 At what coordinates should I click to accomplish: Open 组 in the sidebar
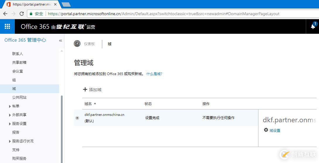(14, 80)
